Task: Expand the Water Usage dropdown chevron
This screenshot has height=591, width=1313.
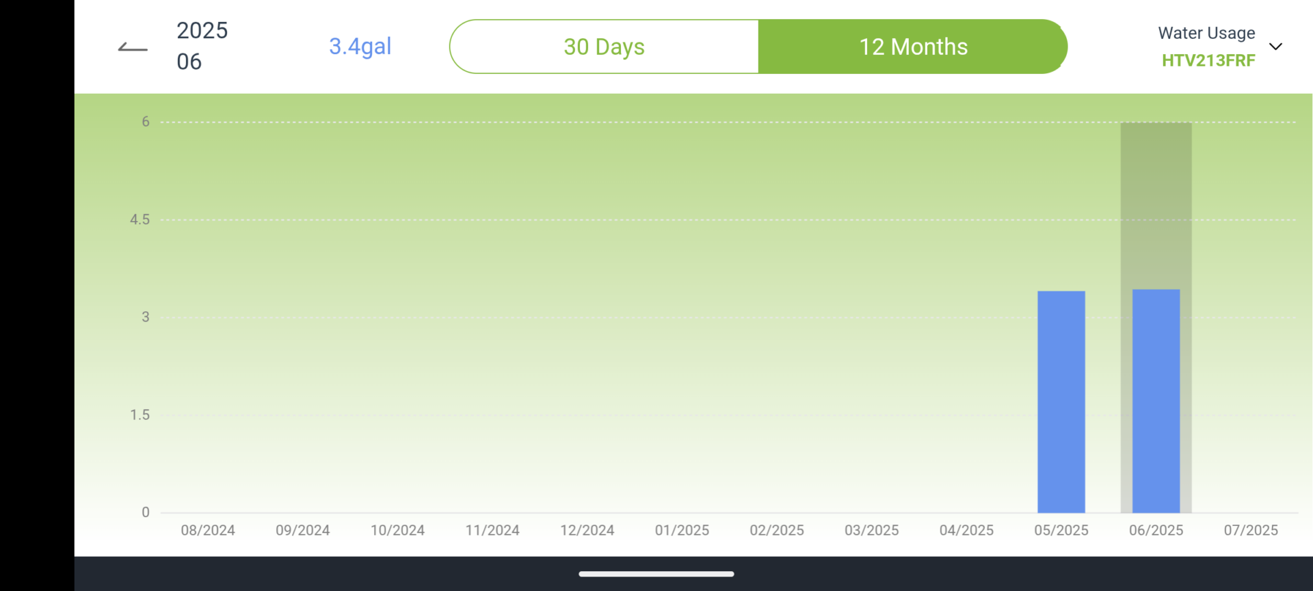Action: pyautogui.click(x=1275, y=47)
